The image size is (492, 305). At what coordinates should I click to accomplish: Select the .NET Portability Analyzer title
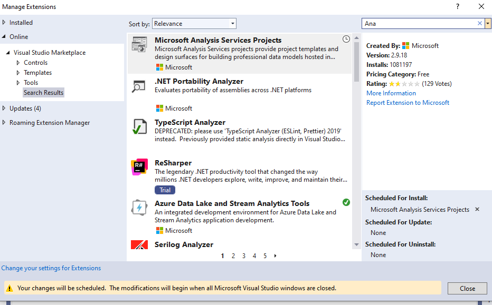point(199,81)
